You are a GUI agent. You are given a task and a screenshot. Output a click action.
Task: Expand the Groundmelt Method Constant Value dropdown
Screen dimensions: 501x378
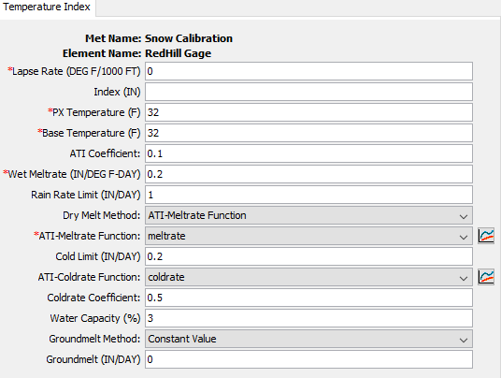pyautogui.click(x=308, y=339)
